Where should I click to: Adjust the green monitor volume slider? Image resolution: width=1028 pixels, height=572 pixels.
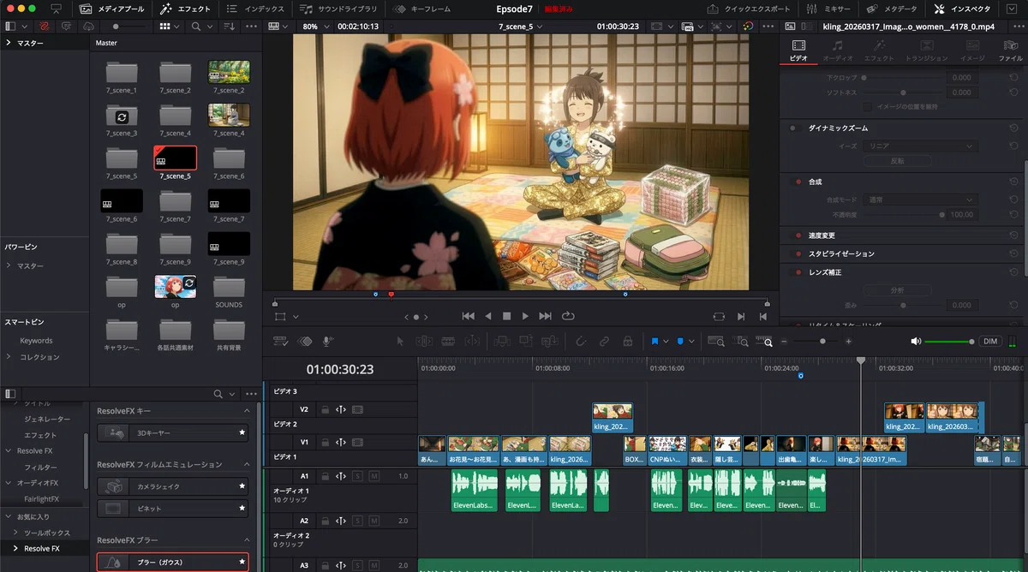(949, 341)
